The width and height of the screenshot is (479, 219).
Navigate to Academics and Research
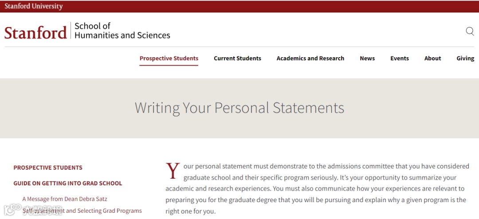[310, 59]
